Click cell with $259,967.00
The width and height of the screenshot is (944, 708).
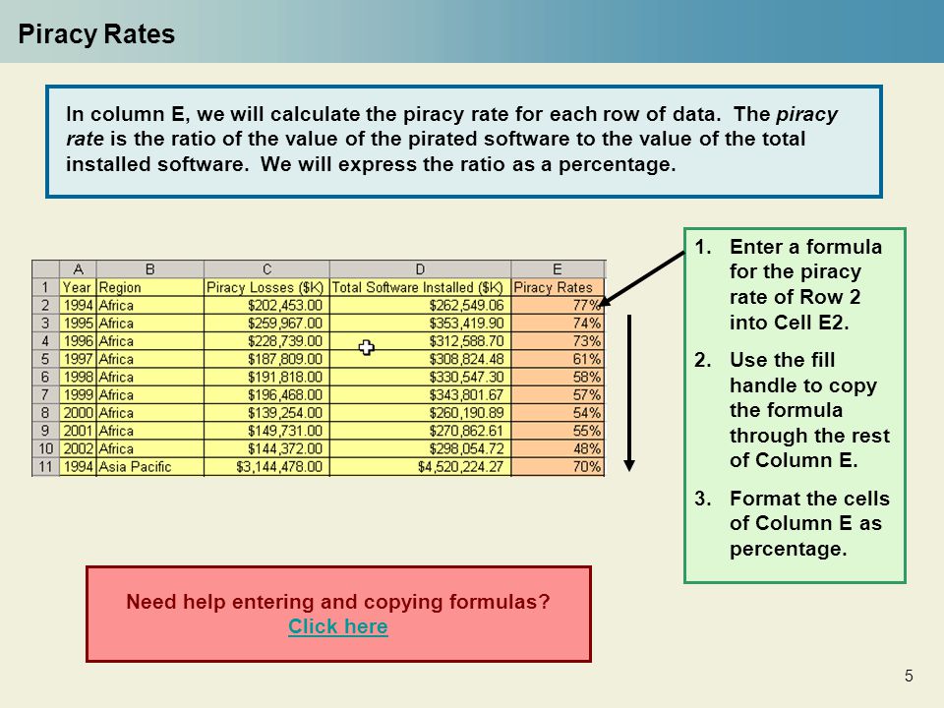pyautogui.click(x=266, y=324)
